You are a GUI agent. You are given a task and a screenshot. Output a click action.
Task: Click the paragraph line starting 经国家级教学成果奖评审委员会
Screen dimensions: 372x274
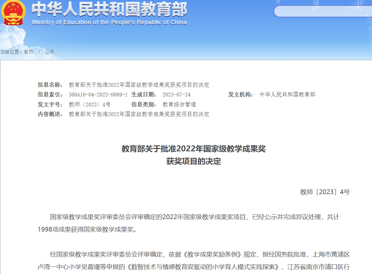(x=200, y=255)
